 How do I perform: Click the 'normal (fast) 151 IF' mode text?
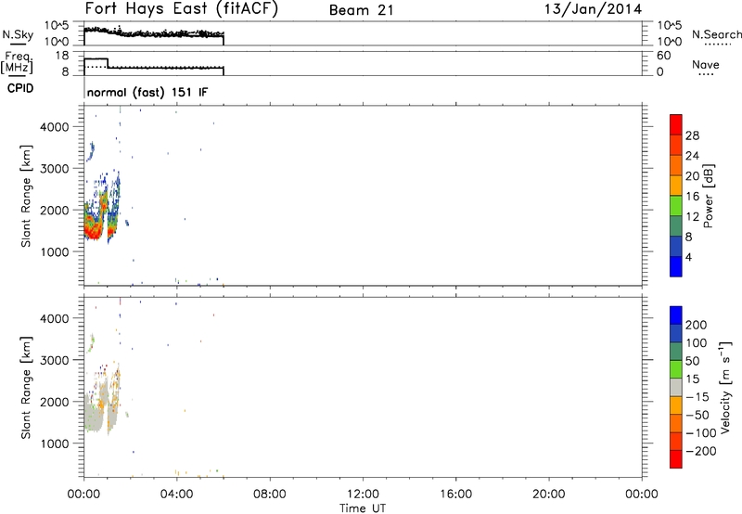point(147,92)
